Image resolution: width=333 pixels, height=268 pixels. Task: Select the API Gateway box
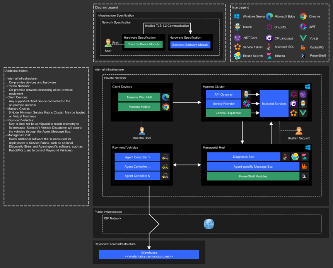tap(223, 94)
